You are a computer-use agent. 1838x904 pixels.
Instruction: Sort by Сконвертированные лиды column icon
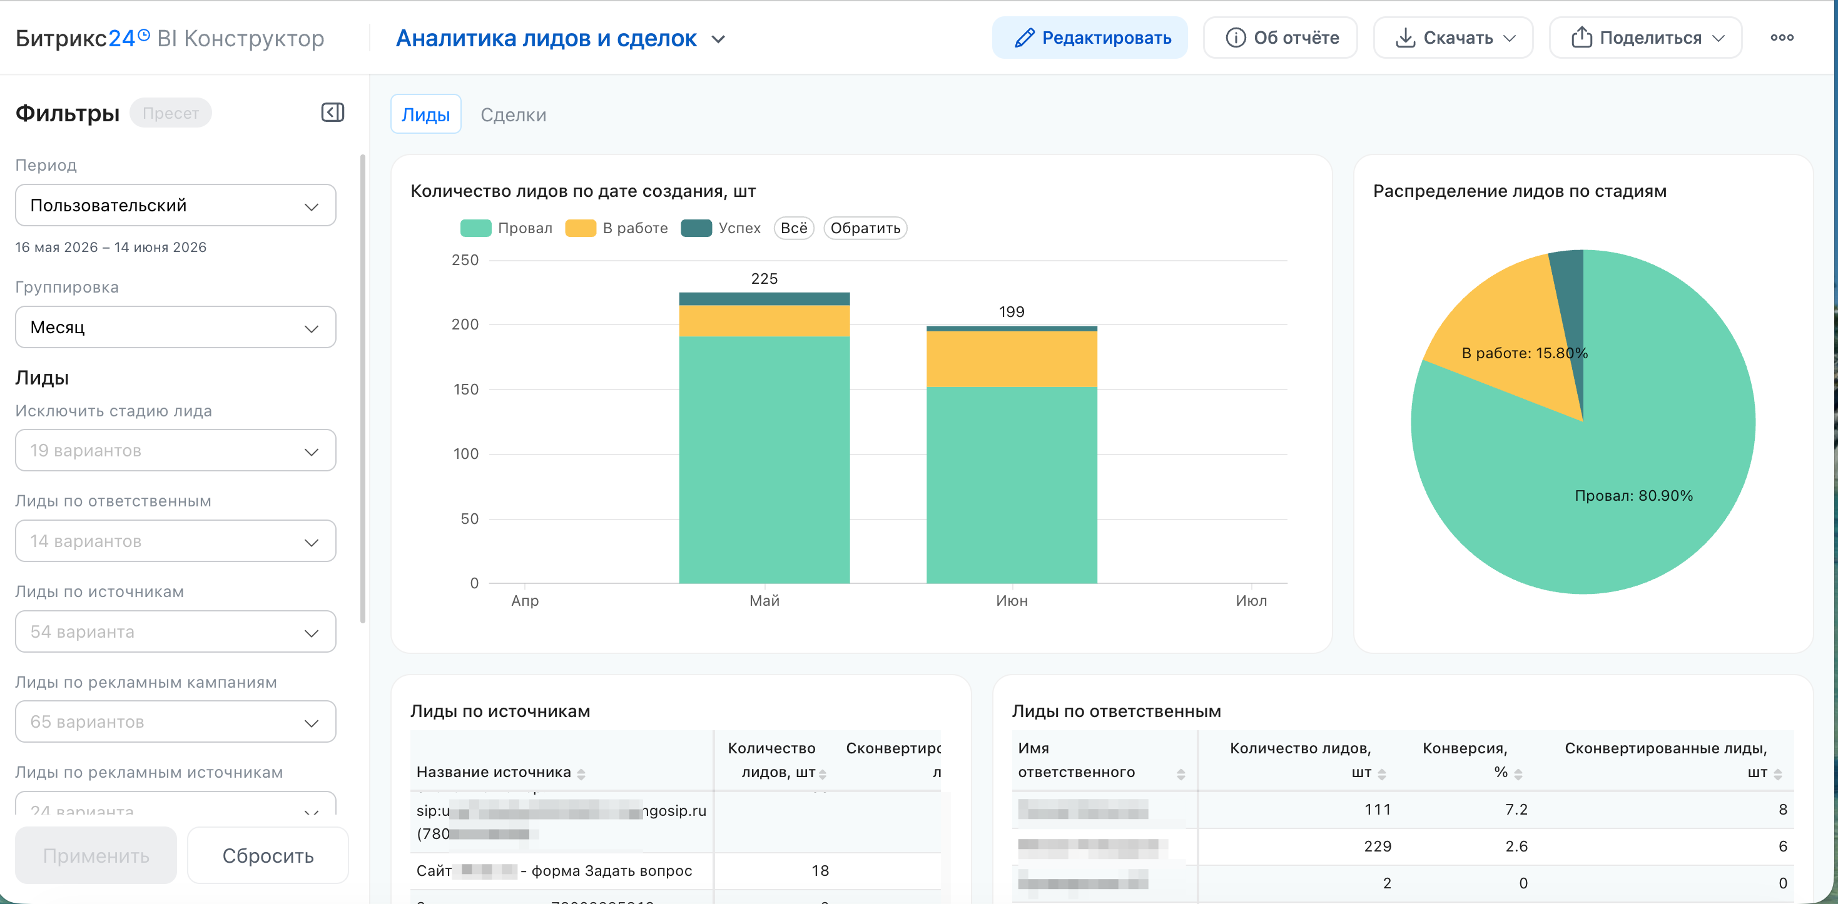tap(1777, 773)
